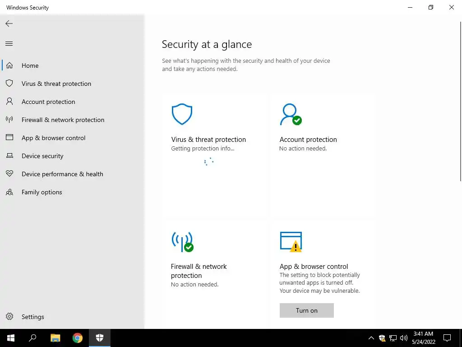Click the large shield icon on Virus & threat tile
Viewport: 462px width, 347px height.
pos(182,114)
